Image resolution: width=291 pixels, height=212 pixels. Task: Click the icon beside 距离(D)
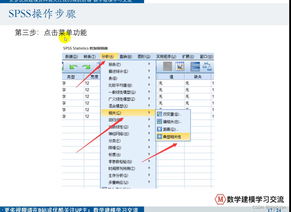pyautogui.click(x=159, y=129)
